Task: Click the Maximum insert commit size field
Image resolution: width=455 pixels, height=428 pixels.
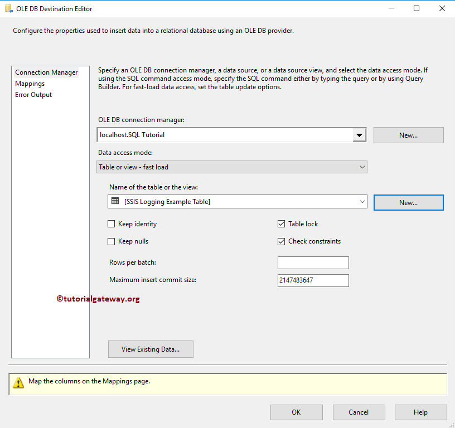Action: (313, 280)
